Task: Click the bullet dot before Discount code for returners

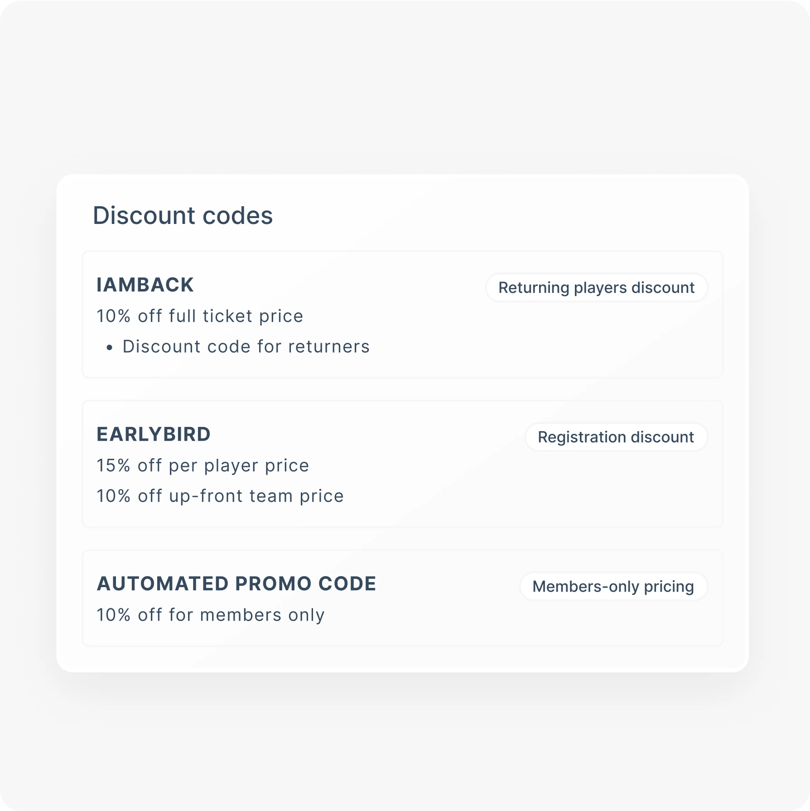Action: pyautogui.click(x=109, y=348)
